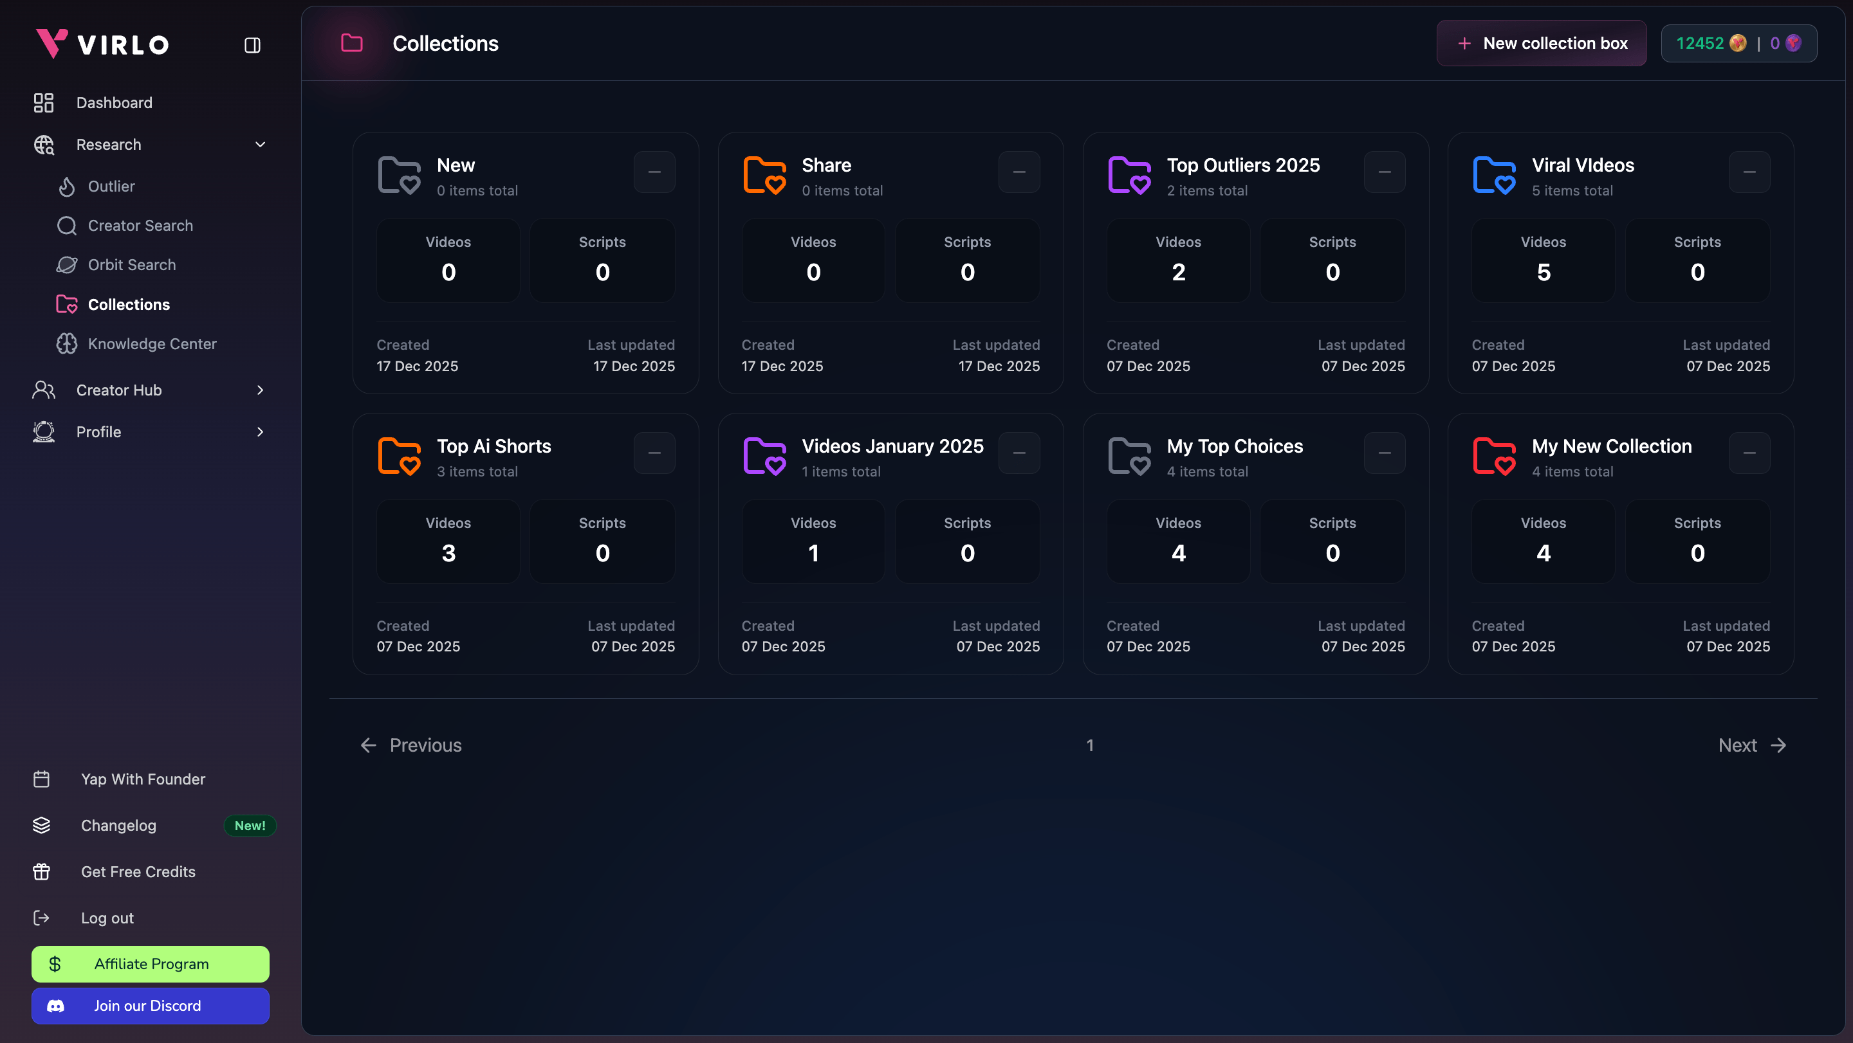
Task: Open Knowledge Center via its brain icon
Action: click(x=67, y=343)
